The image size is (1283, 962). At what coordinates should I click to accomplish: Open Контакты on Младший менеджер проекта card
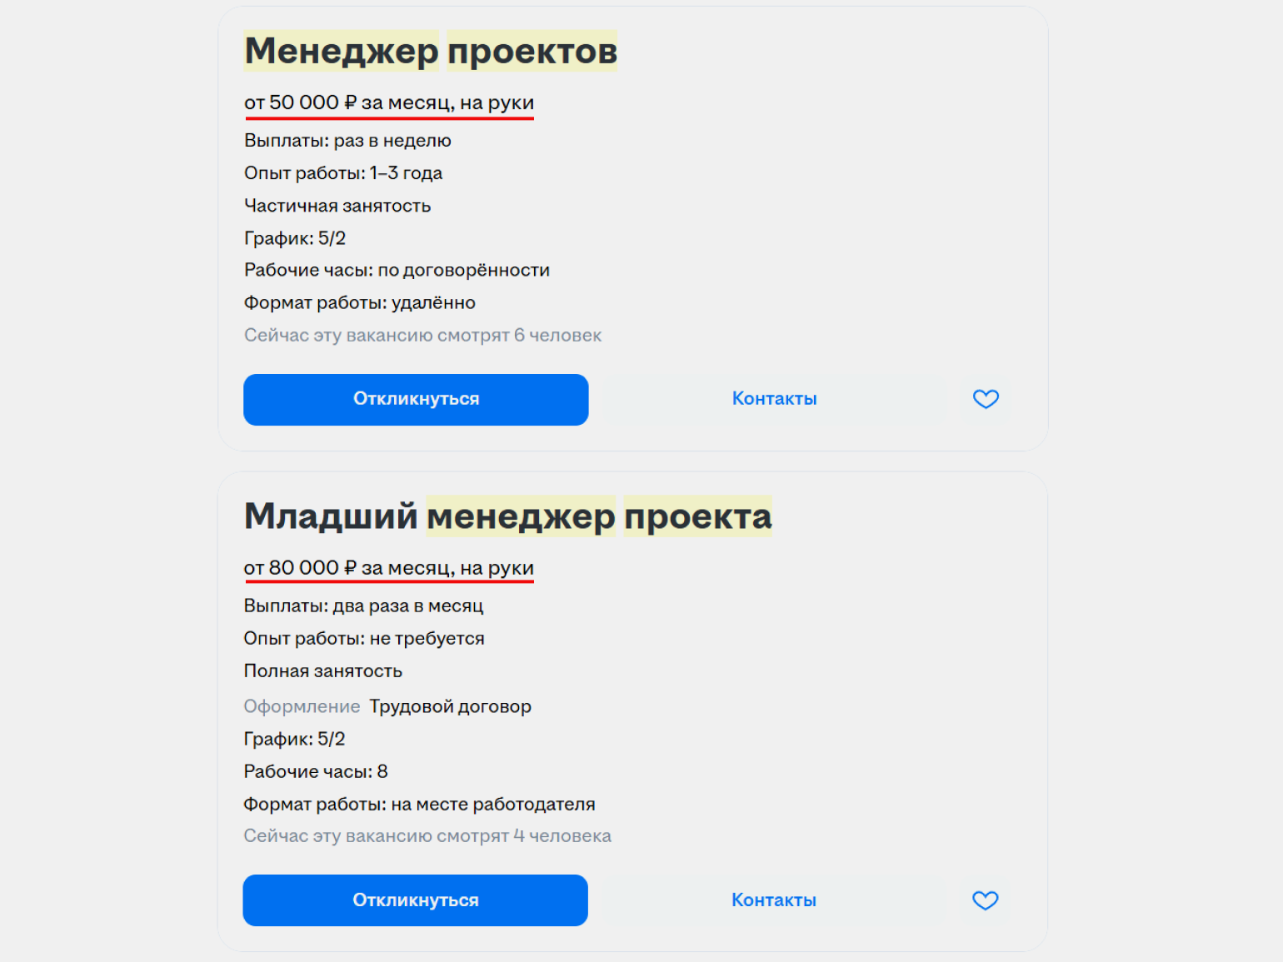[x=773, y=900]
